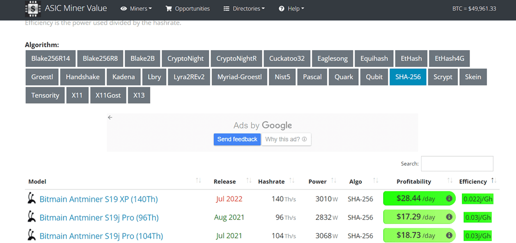Click info icon in the $28.44 profitability badge
Image resolution: width=516 pixels, height=243 pixels.
[x=449, y=198]
